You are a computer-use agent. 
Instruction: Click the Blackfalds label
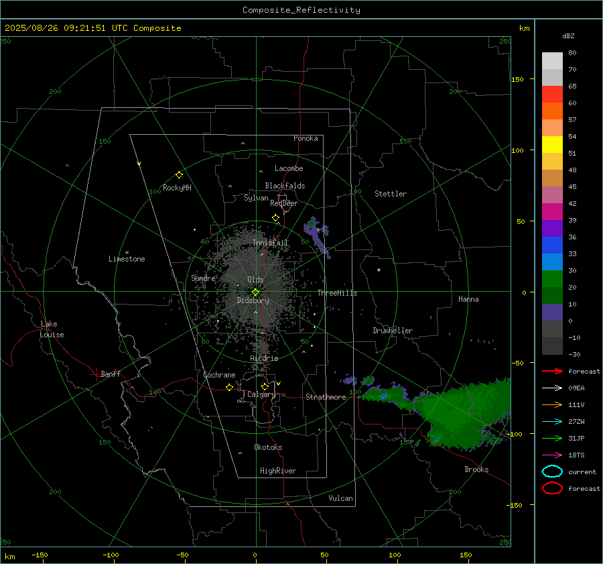tap(285, 186)
